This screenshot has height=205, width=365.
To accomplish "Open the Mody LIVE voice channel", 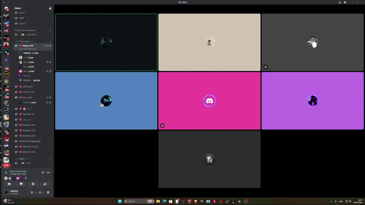I will coord(28,46).
